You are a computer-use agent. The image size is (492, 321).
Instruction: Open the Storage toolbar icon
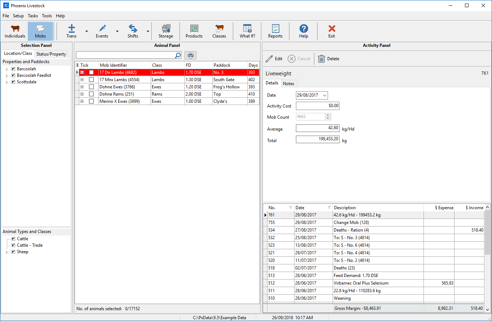[x=166, y=31]
